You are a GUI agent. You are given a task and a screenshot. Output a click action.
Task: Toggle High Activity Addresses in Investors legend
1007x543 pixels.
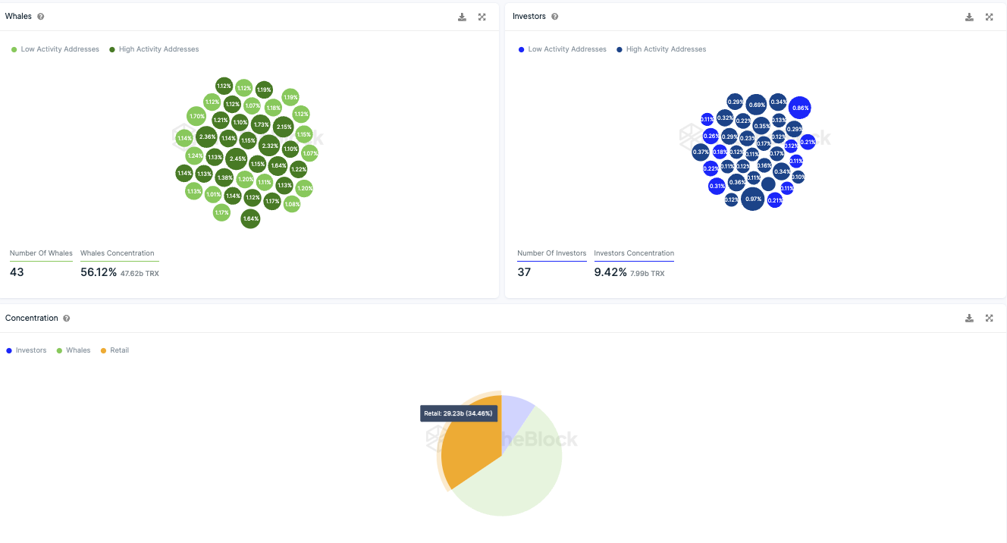pos(661,49)
